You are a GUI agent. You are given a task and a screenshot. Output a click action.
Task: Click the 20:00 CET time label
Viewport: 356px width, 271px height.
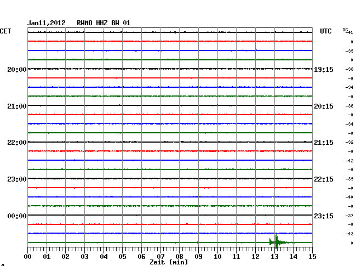(x=17, y=69)
